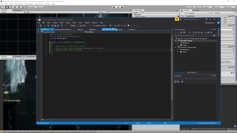The height and width of the screenshot is (133, 237).
Task: Open the Account dropdown in Unity
Action: [207, 7]
